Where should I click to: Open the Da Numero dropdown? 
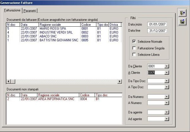[167, 97]
